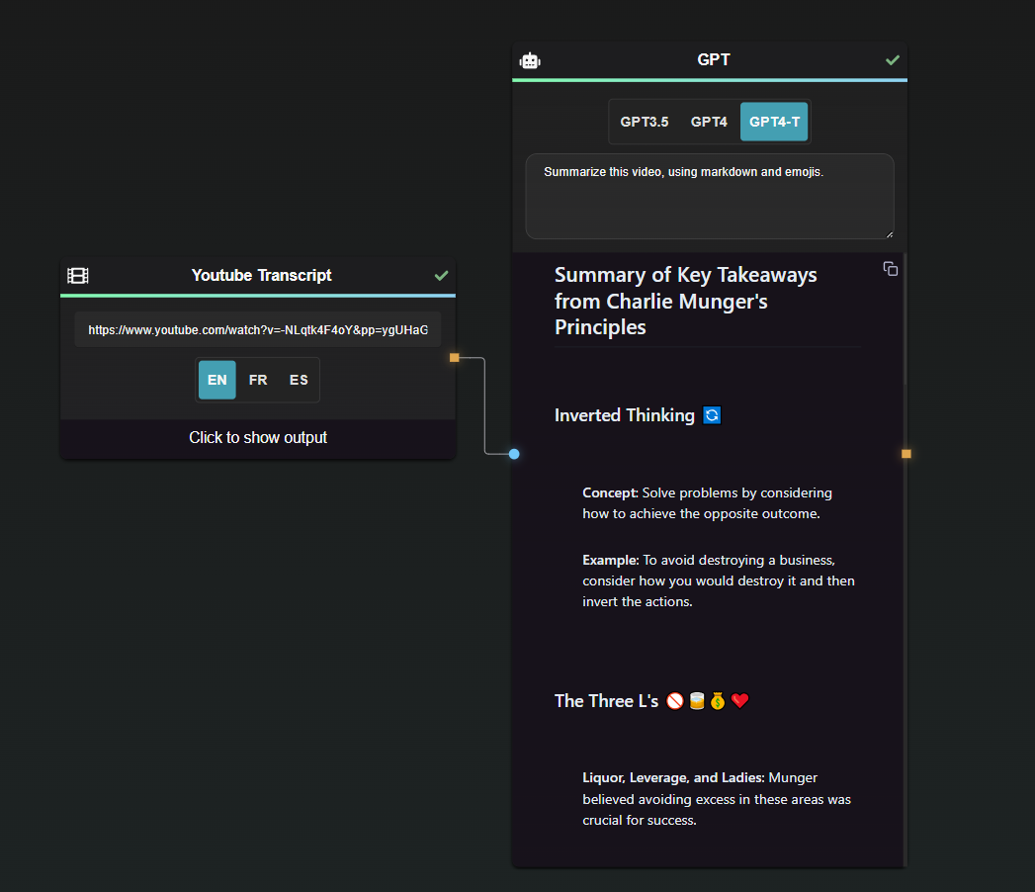Select the GPT4-T model button
The image size is (1035, 892).
click(x=774, y=121)
